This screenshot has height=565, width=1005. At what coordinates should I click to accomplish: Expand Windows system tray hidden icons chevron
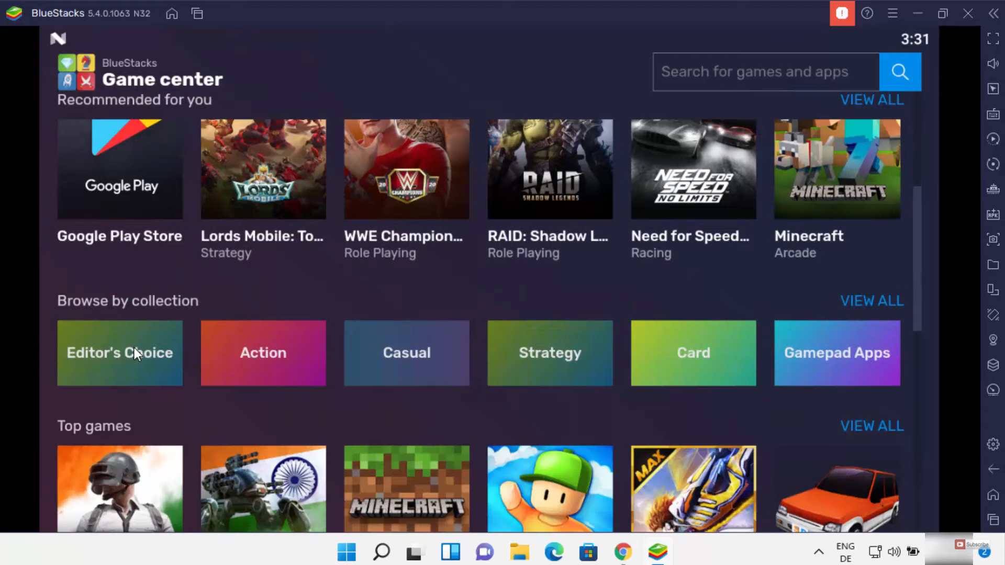819,551
